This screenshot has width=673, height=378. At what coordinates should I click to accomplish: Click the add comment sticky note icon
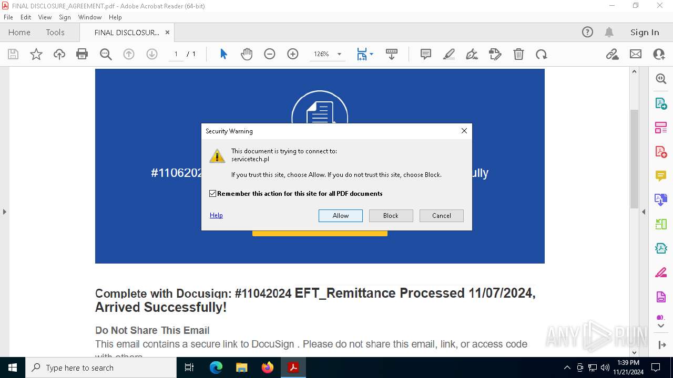tap(426, 54)
